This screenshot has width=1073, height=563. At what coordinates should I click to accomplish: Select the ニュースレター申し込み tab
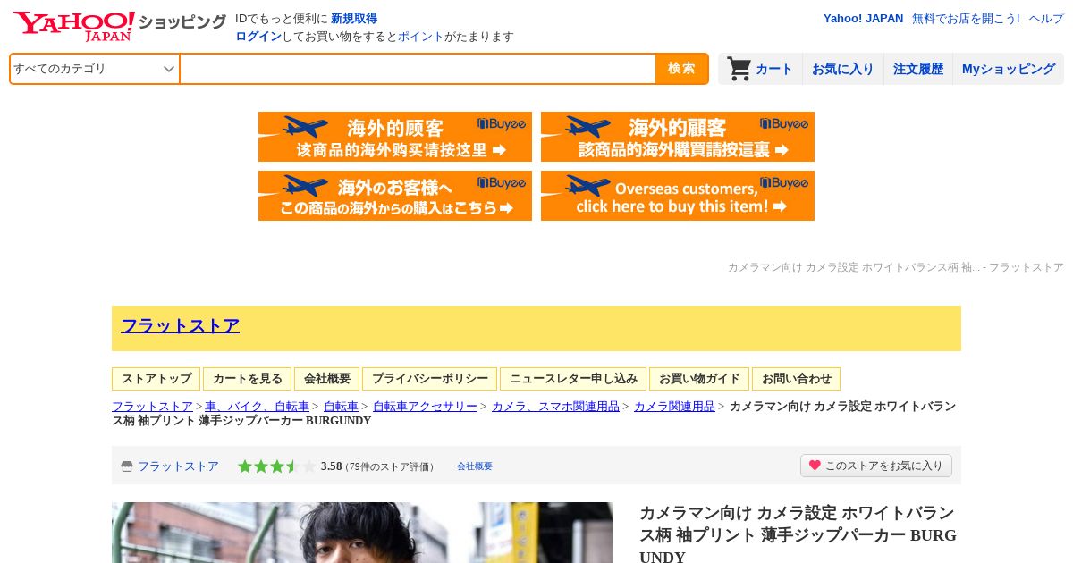pos(573,379)
